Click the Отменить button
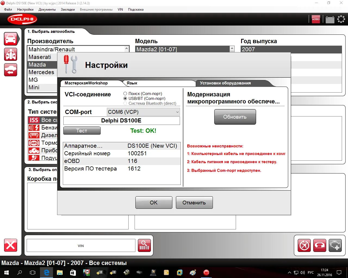Viewport: 348px width, 278px height. [x=194, y=203]
